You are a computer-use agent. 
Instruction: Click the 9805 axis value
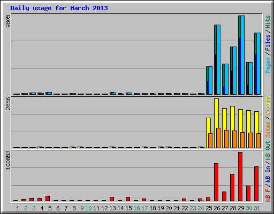click(8, 21)
